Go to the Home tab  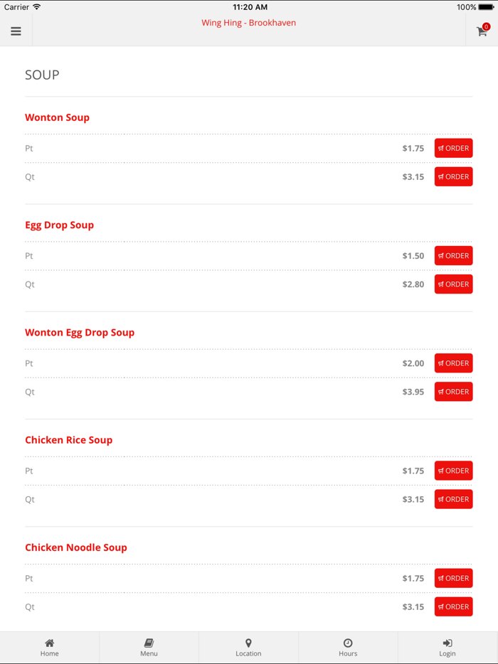click(50, 647)
